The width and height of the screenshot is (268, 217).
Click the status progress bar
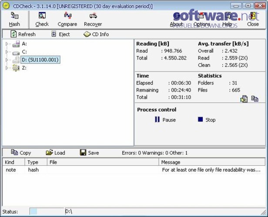pyautogui.click(x=47, y=211)
